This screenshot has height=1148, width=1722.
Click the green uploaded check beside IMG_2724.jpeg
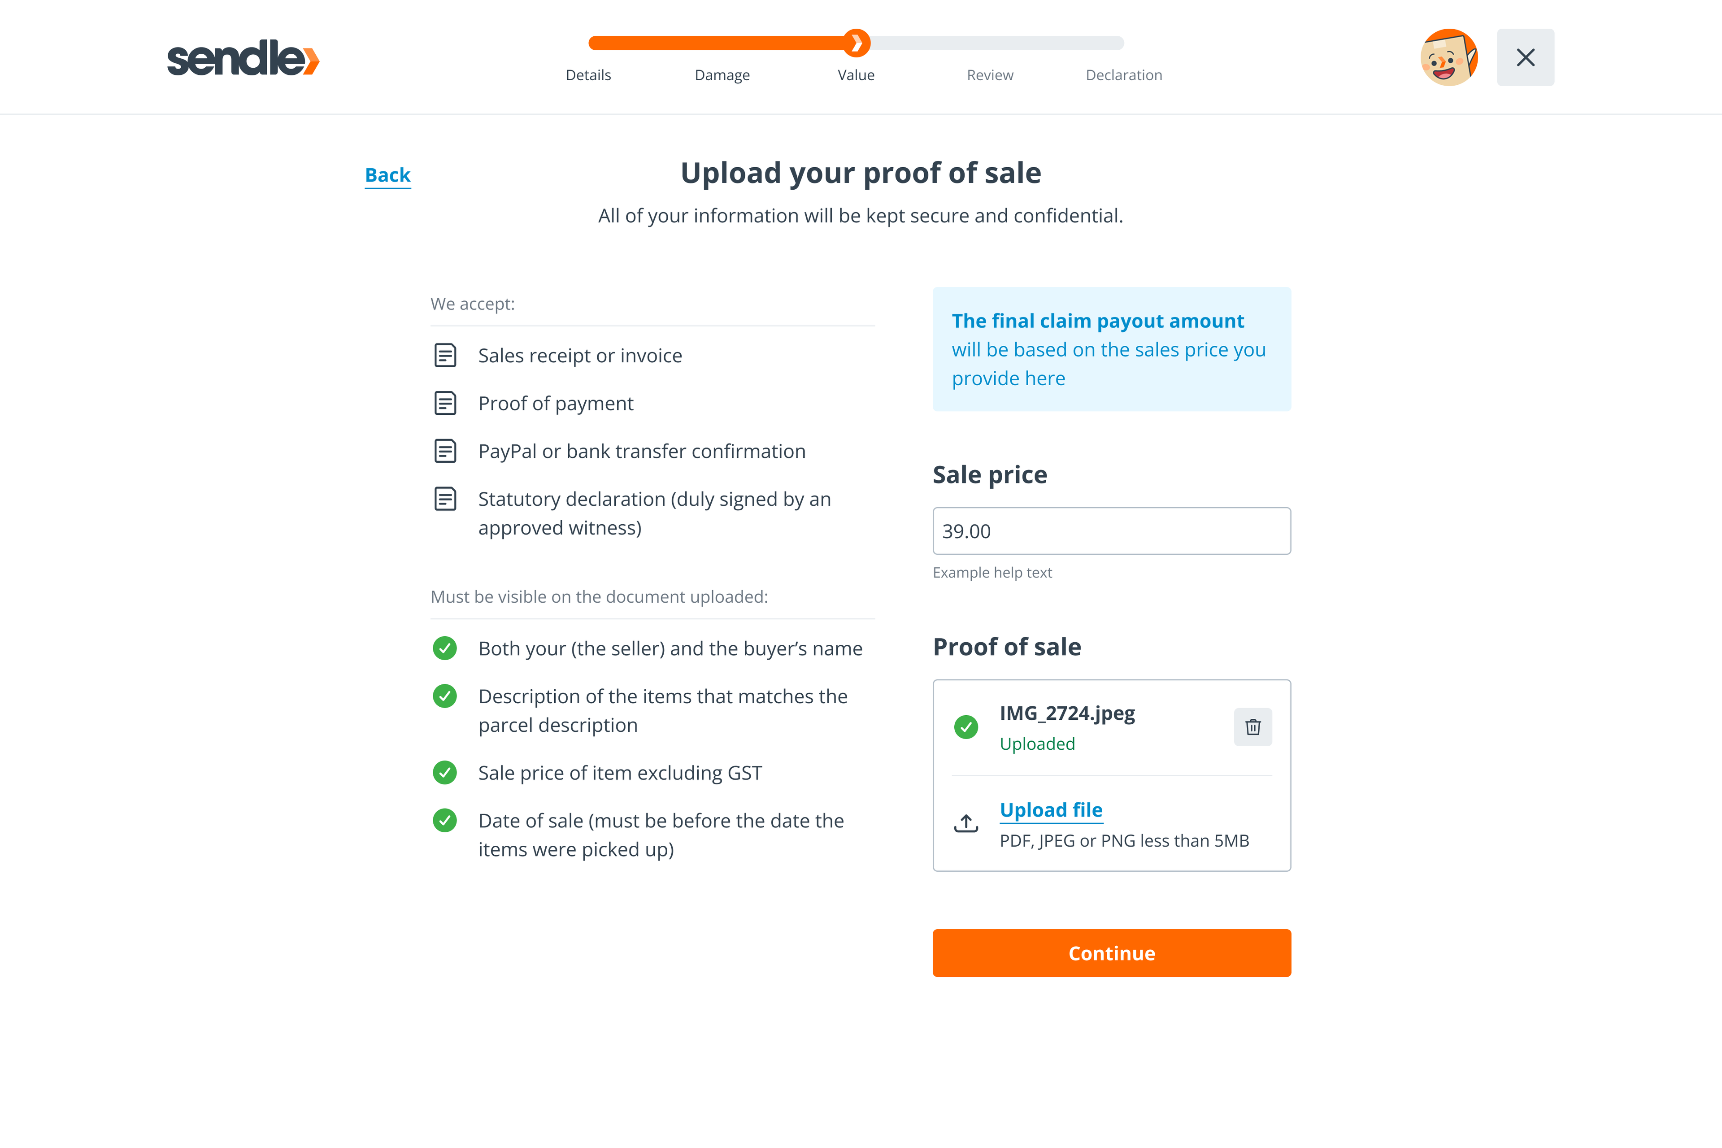tap(966, 727)
